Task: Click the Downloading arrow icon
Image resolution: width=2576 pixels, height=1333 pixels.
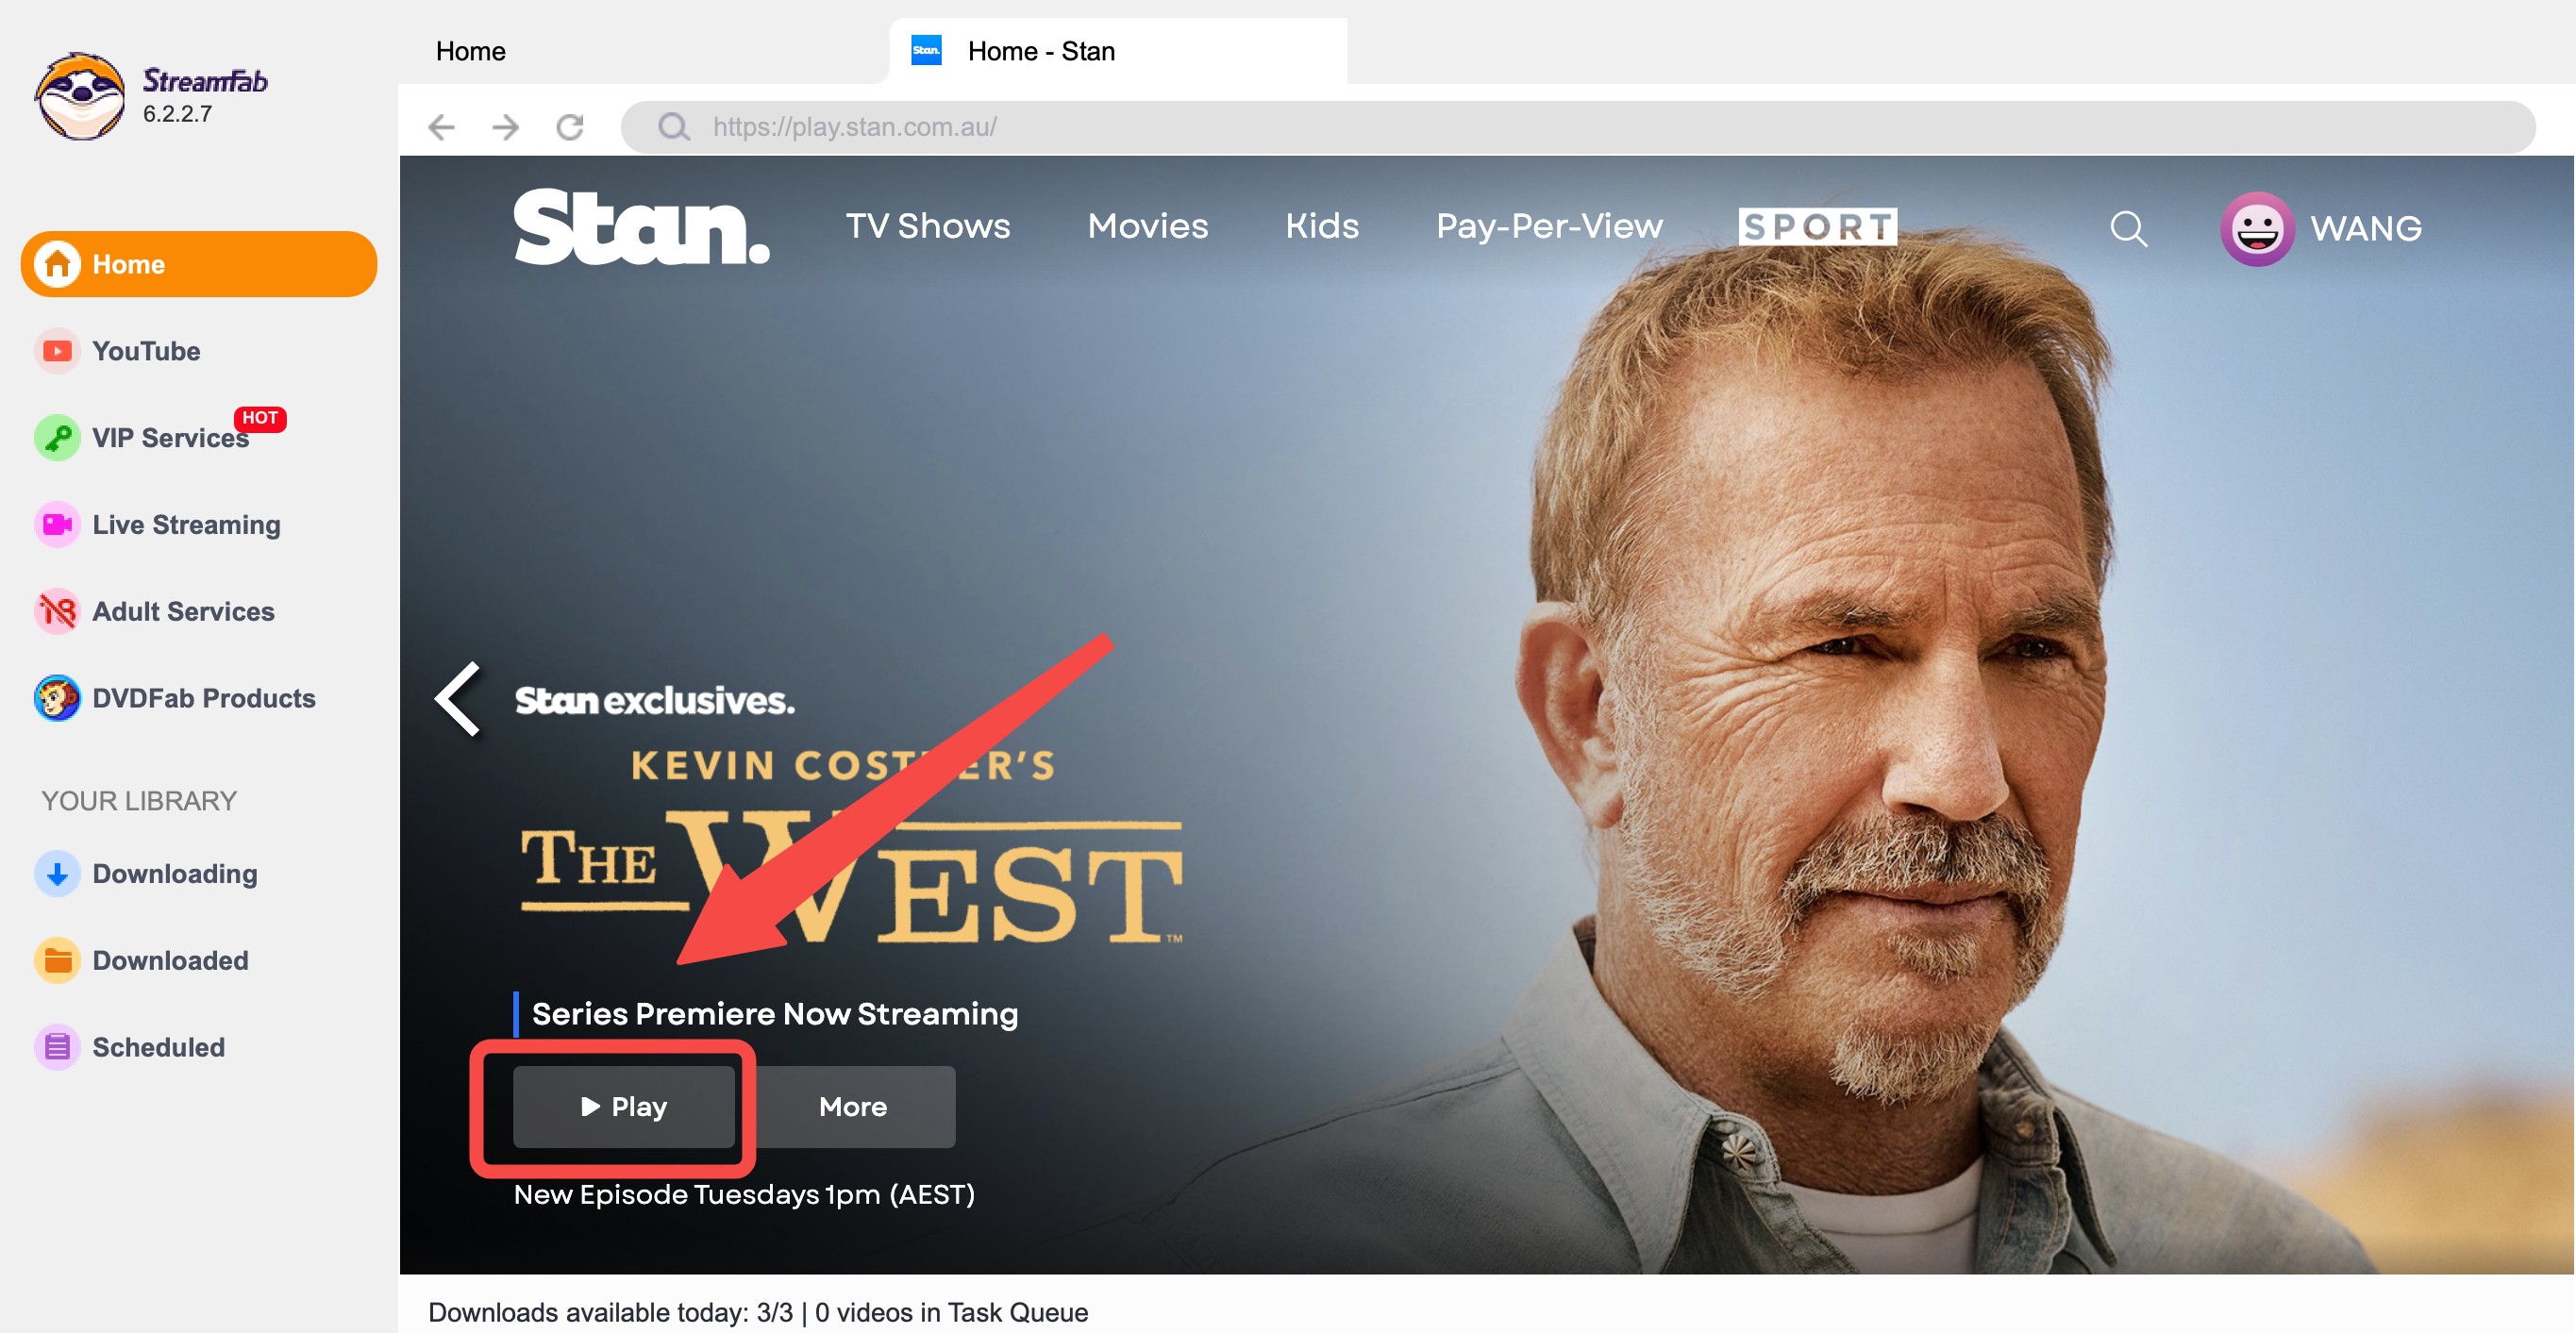Action: point(57,874)
